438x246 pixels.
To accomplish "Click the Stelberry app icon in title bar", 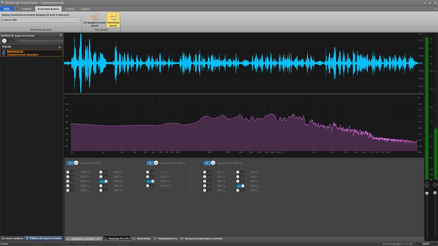I will point(3,3).
